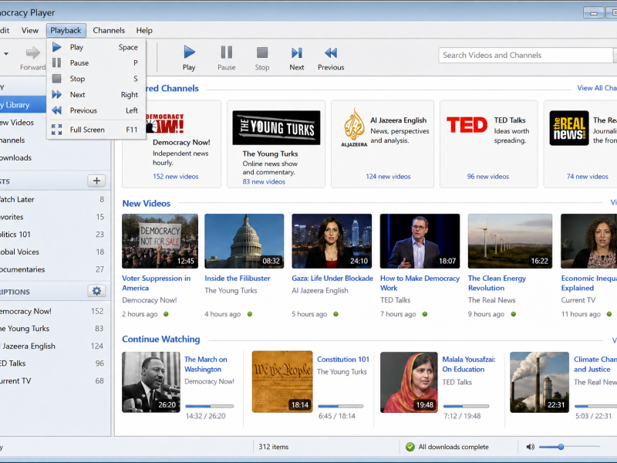Select Stop in the Playback dropdown menu
Viewport: 617px width, 463px height.
(96, 79)
